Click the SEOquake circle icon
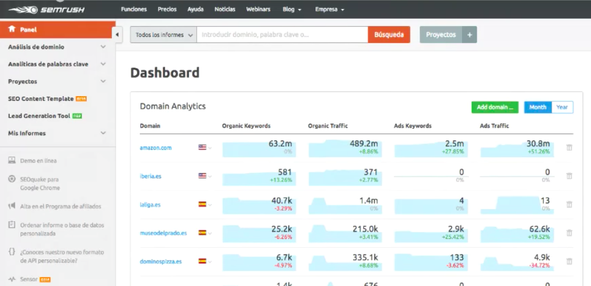 pos(12,179)
